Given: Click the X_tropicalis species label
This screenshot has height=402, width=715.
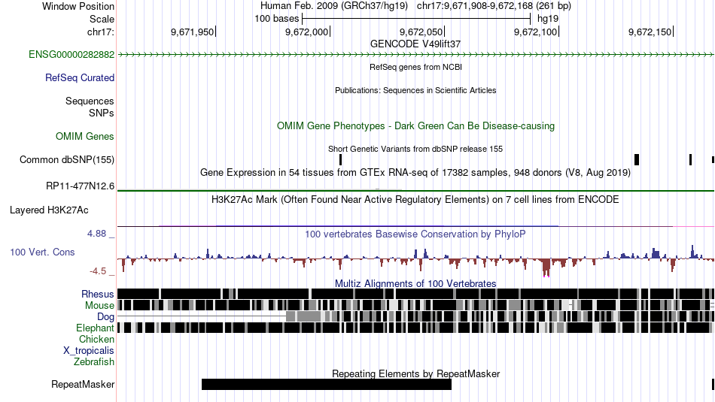Looking at the screenshot, I should click(89, 351).
